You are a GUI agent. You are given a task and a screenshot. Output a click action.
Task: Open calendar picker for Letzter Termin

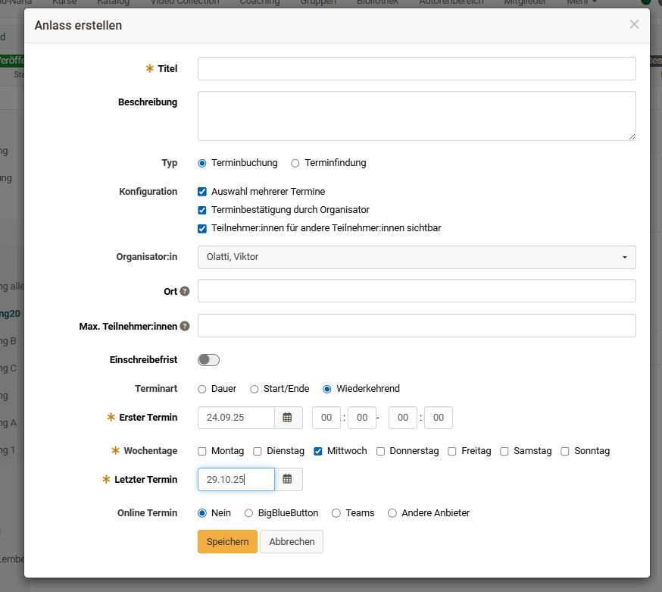pos(288,480)
